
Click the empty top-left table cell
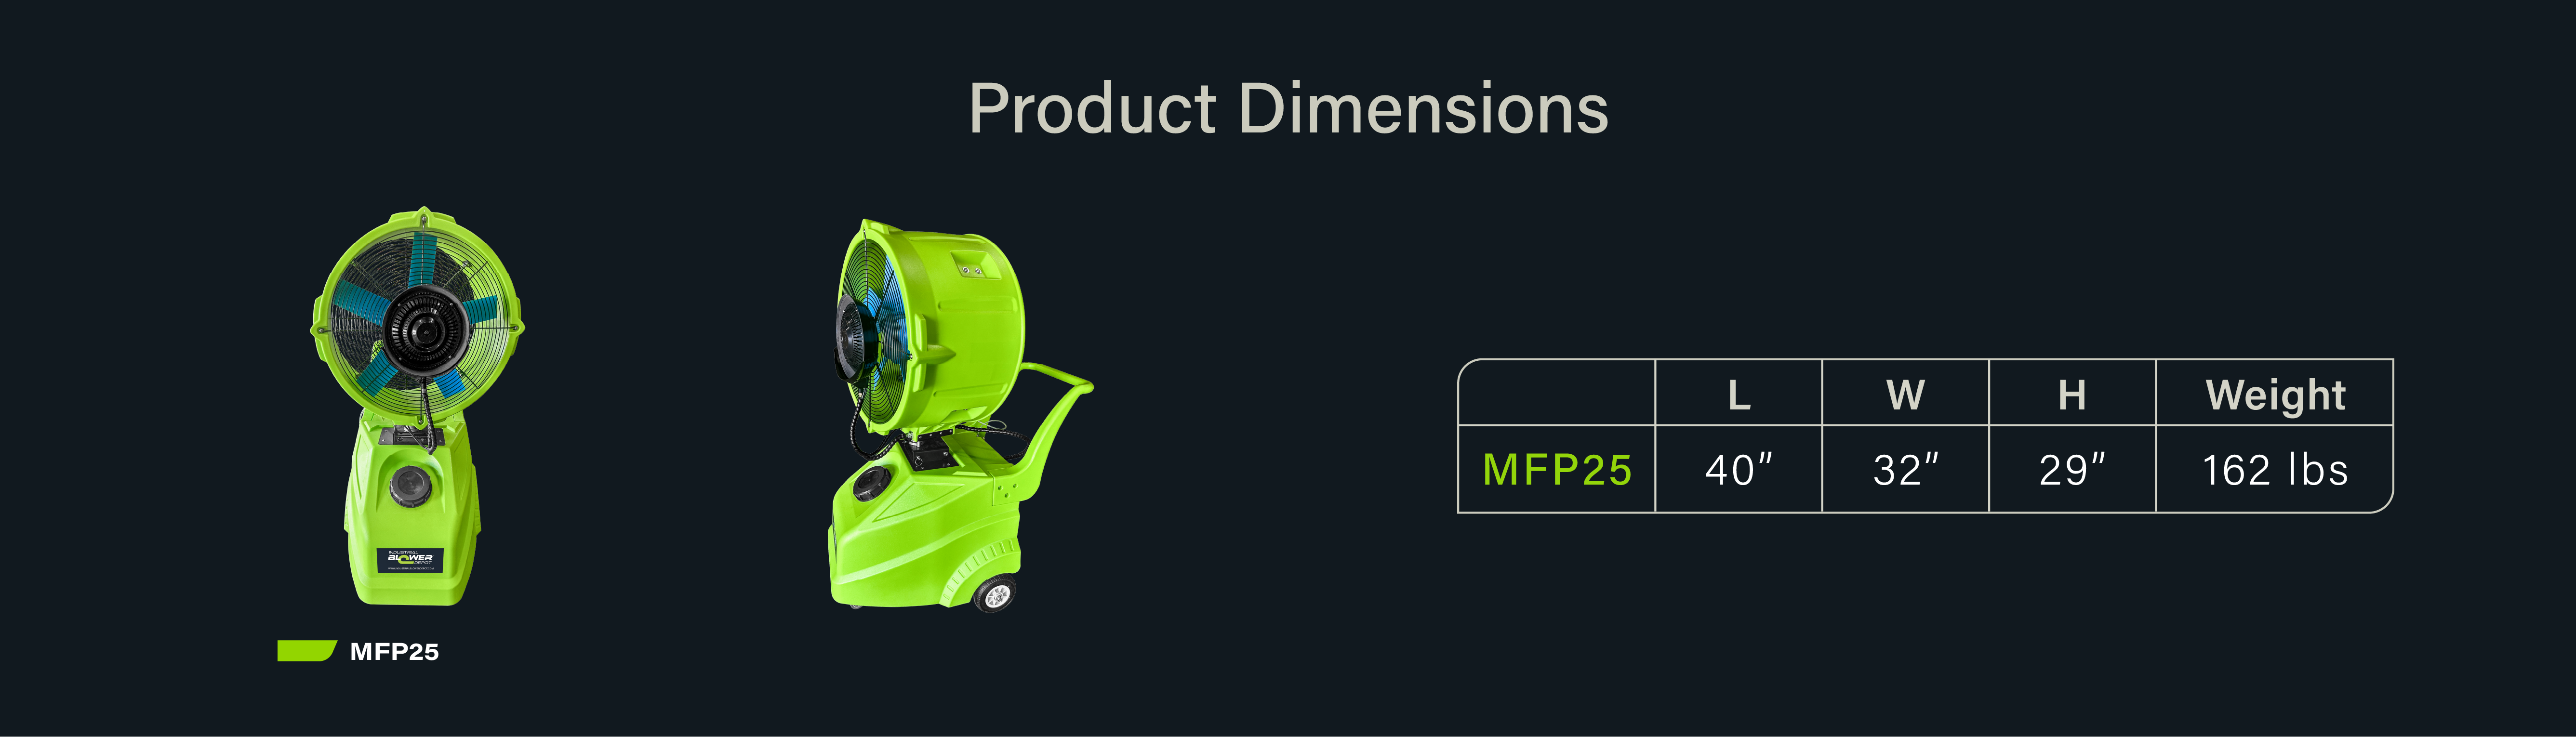point(1557,392)
